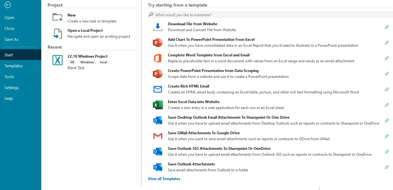This screenshot has height=190, width=393.
Task: Pin Save GMail Attachments To Google Drive
Action: [387, 136]
